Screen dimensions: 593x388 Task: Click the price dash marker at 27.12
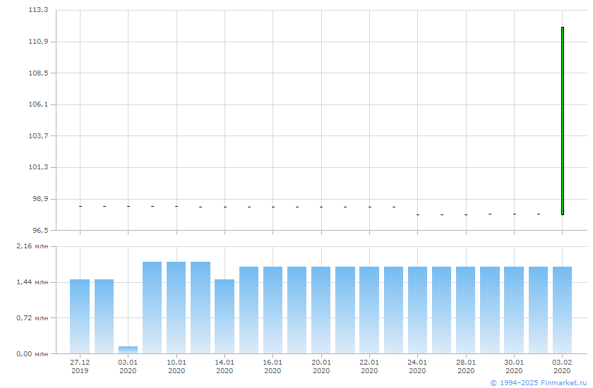[80, 206]
